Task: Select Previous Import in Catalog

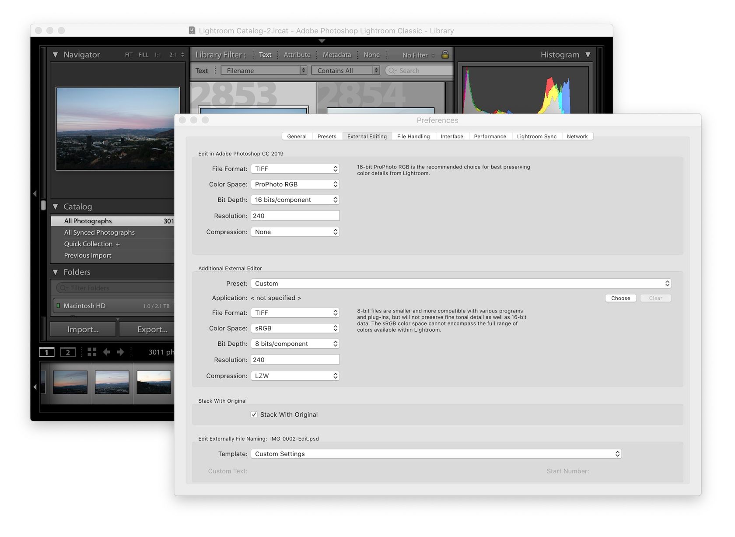Action: [x=112, y=256]
